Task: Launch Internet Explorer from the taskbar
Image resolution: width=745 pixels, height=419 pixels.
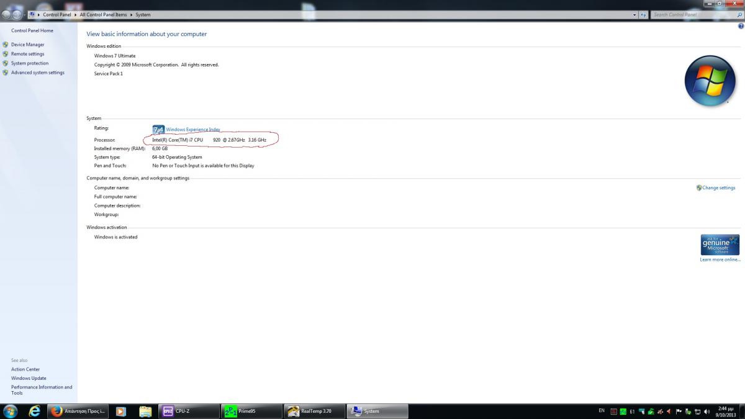Action: tap(35, 411)
